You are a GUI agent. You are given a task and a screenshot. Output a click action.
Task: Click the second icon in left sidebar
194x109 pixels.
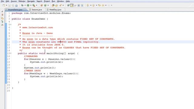[2, 15]
